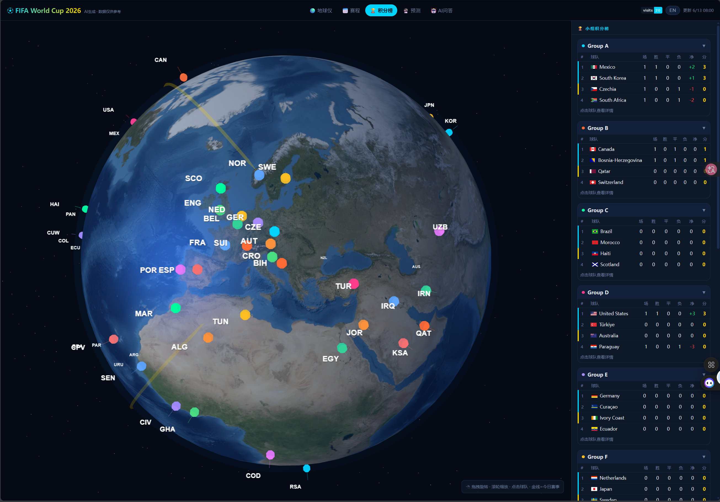
Task: Select Netherlands in Group F
Action: pyautogui.click(x=644, y=478)
